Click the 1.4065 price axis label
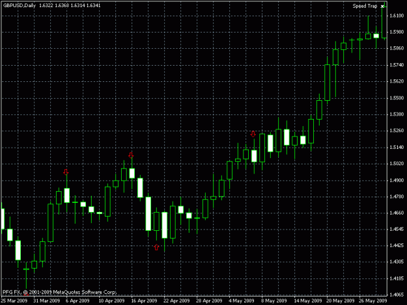 [397, 295]
